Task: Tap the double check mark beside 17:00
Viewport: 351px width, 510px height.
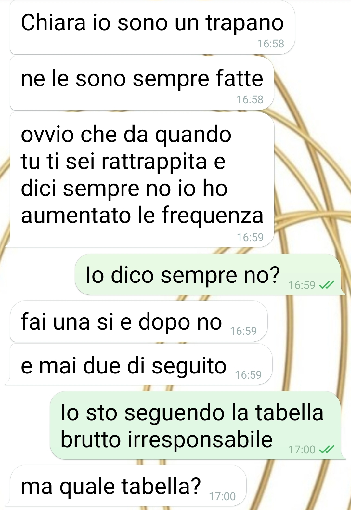Action: [x=327, y=450]
